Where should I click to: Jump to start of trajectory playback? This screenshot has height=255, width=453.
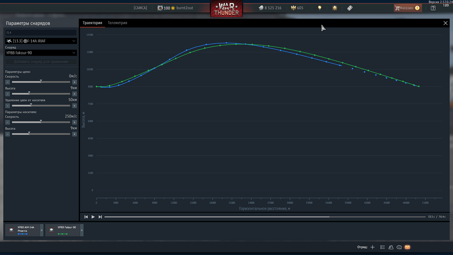coord(86,217)
